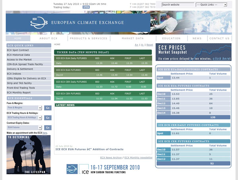
Task: Click Dec10 ticker row under ICE ECX CER FUTURES
Action: coord(103,98)
